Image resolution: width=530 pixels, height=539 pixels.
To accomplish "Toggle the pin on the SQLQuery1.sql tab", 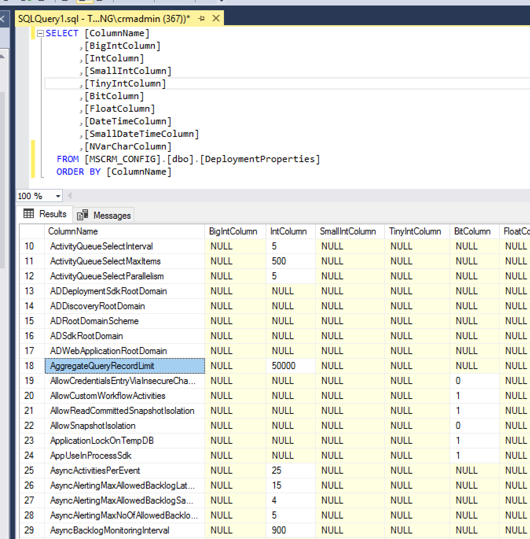I will [x=202, y=18].
